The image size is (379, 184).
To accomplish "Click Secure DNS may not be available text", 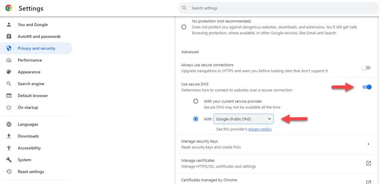I will pos(242,107).
